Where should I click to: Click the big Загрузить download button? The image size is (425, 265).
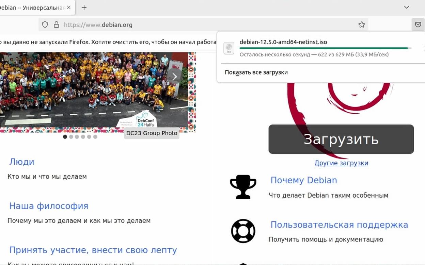point(341,139)
